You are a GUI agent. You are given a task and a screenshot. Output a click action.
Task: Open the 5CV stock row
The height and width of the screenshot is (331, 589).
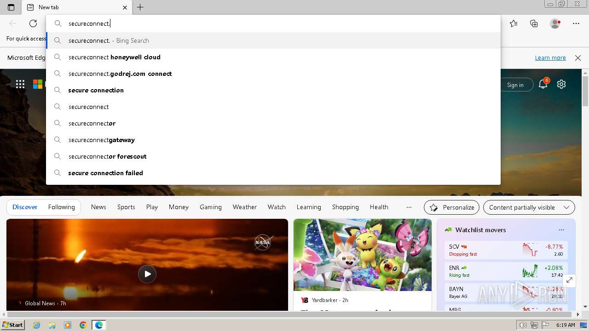(x=506, y=250)
